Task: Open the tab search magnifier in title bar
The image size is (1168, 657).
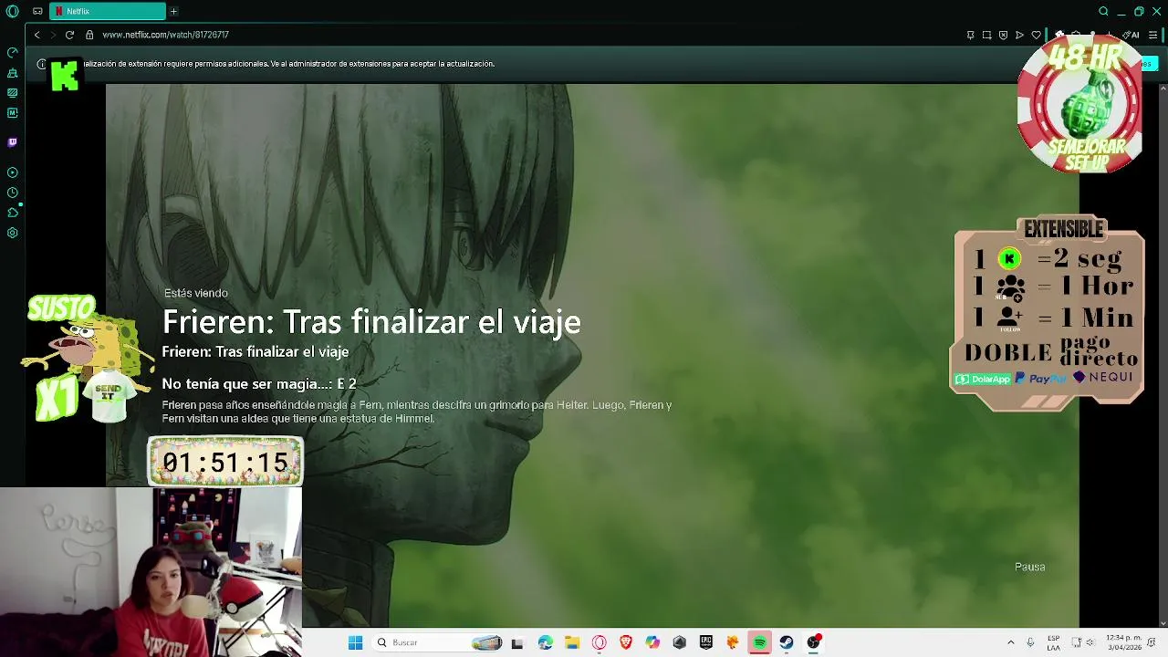Action: click(1103, 11)
